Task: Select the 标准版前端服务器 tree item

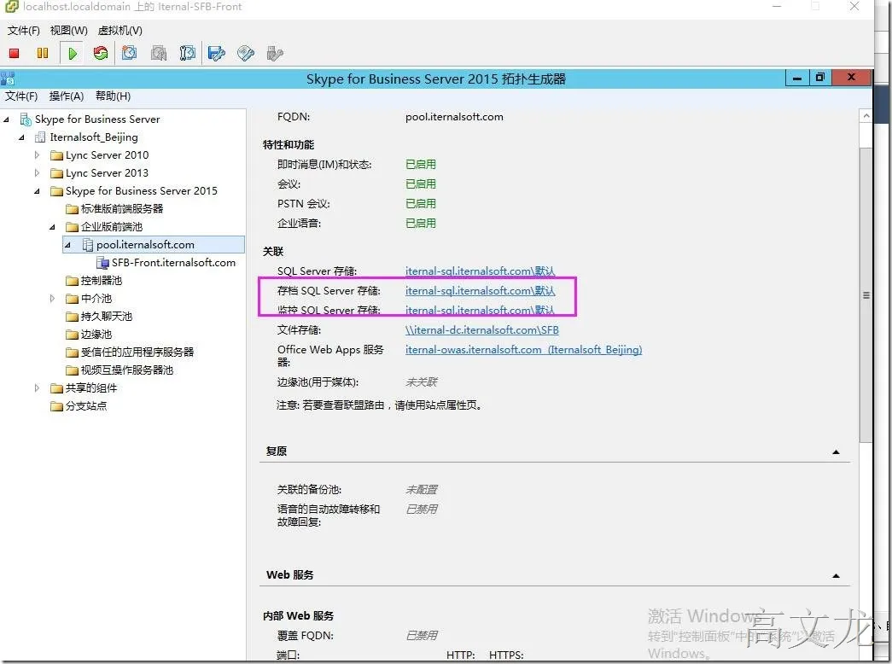Action: click(x=122, y=209)
